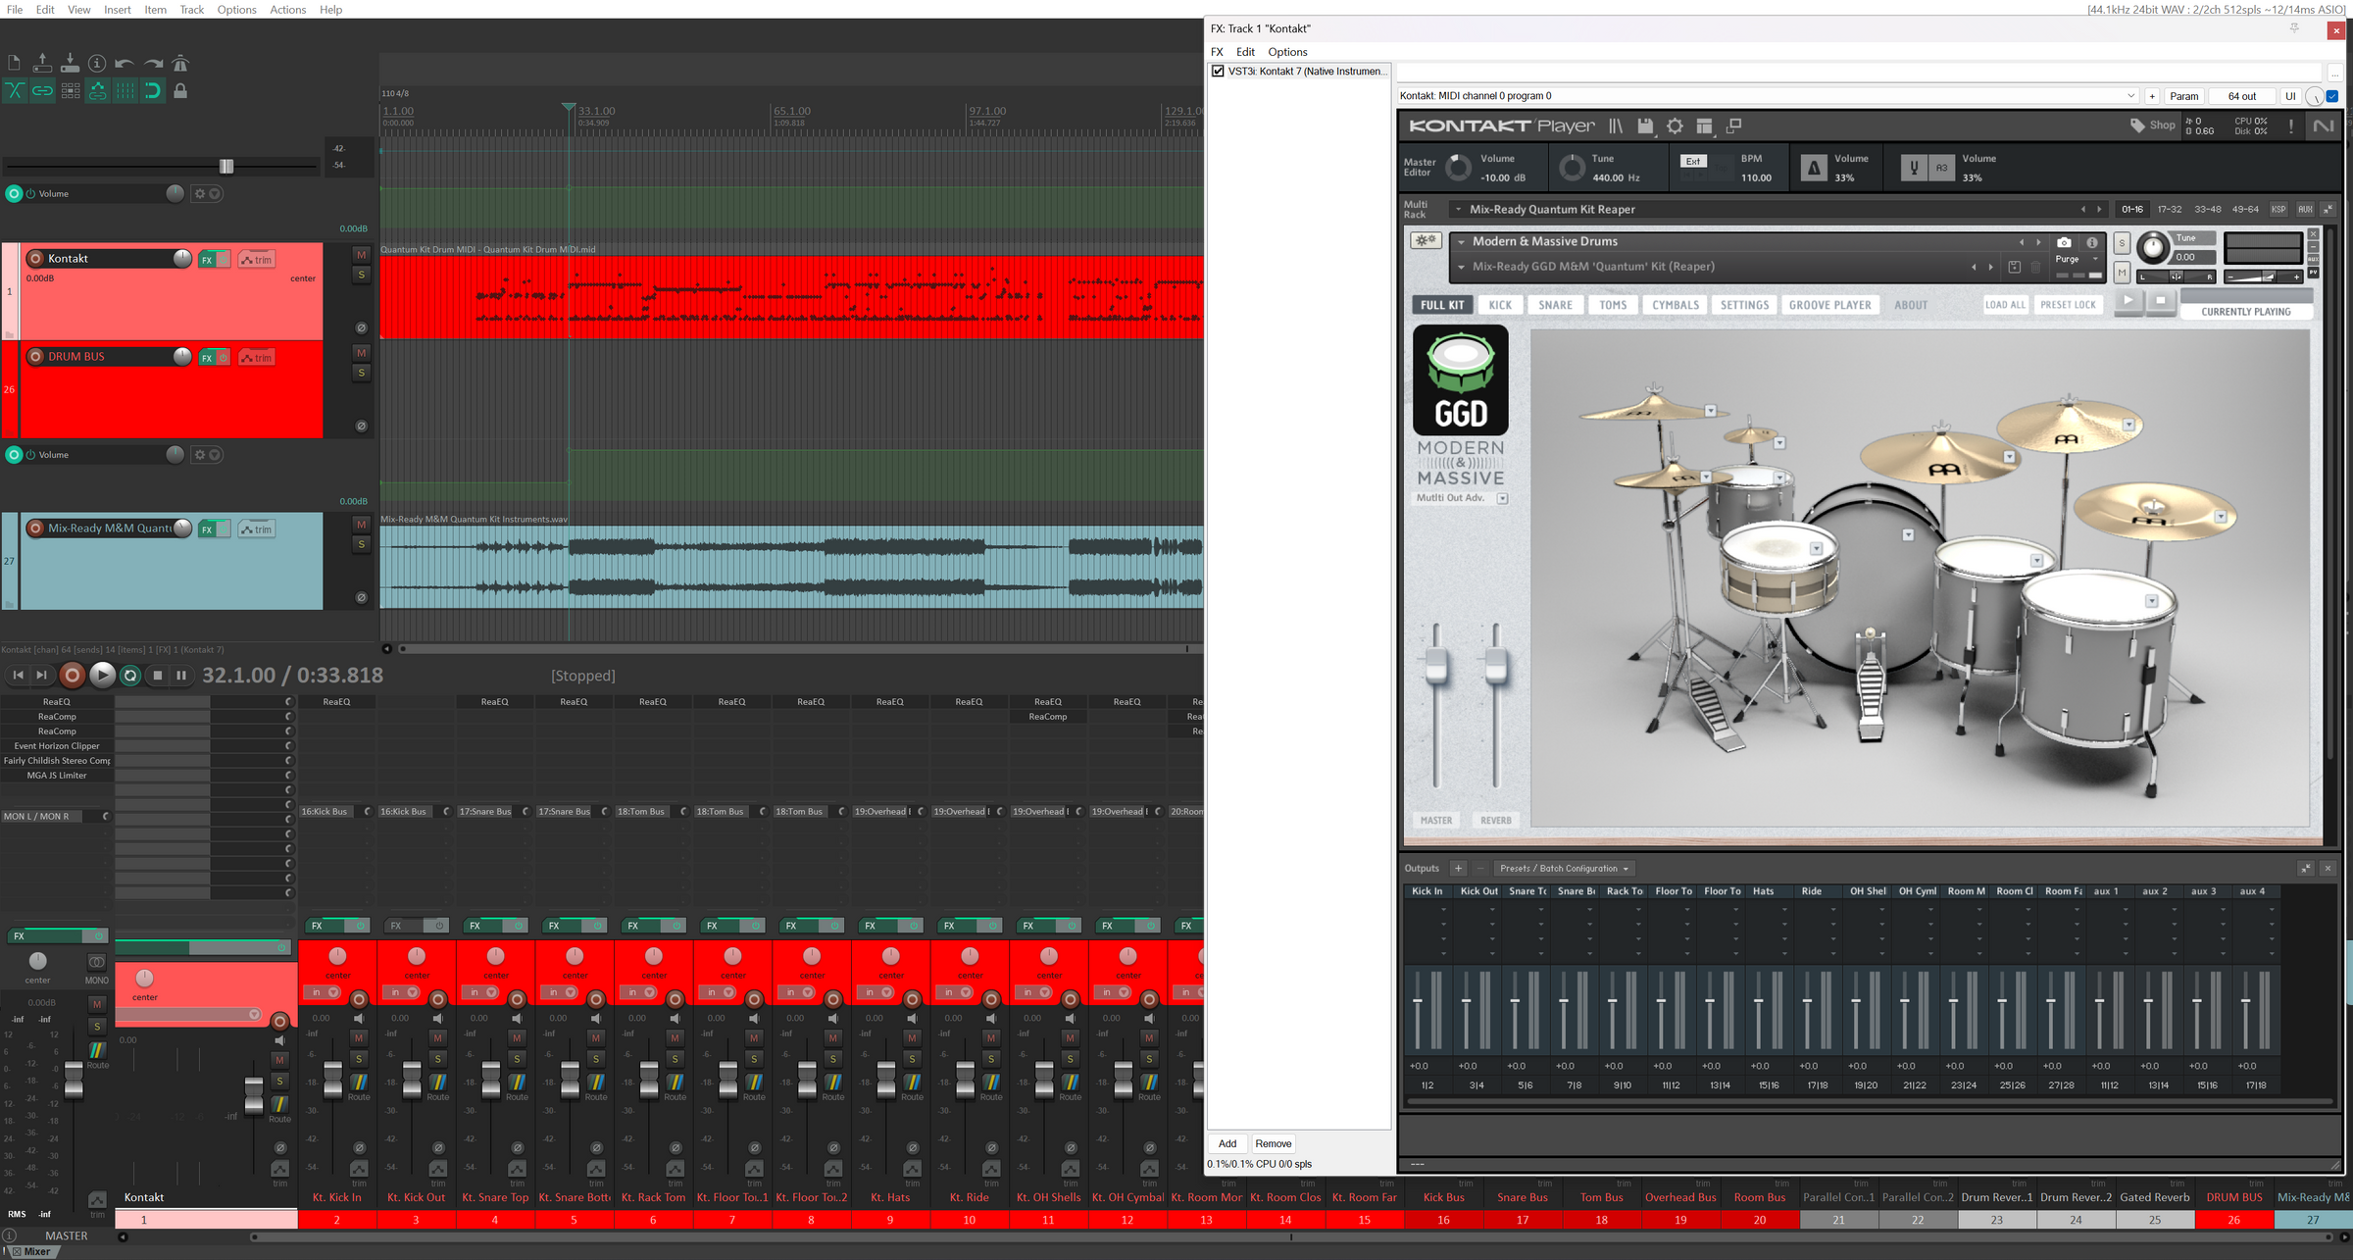The image size is (2353, 1260).
Task: Mute the DRUM BUS track
Action: [360, 352]
